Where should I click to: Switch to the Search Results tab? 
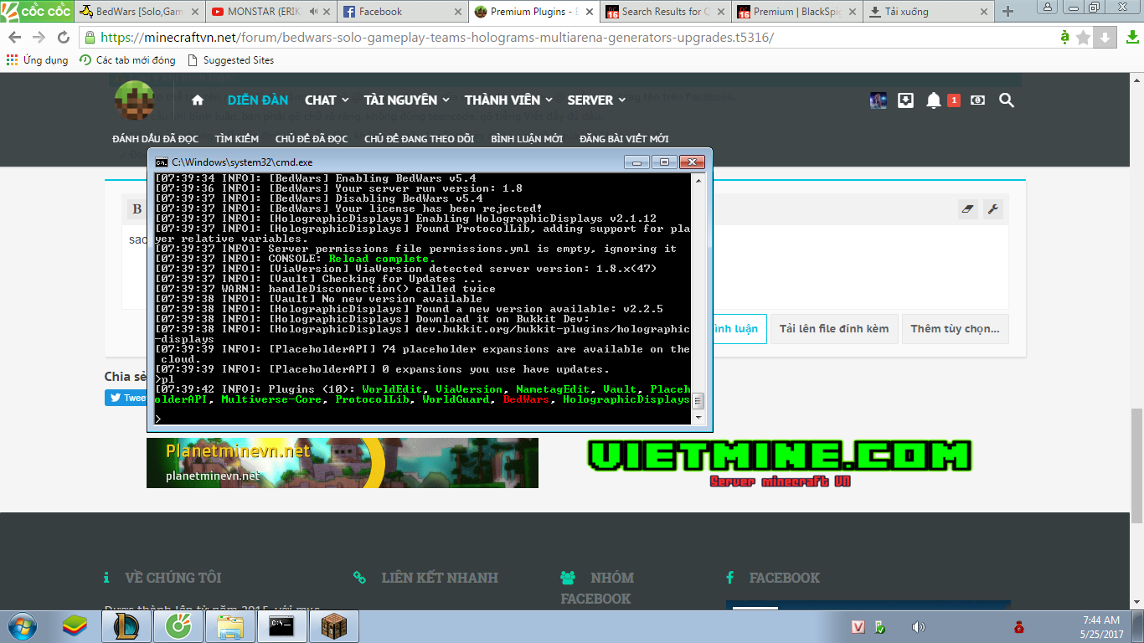click(666, 12)
